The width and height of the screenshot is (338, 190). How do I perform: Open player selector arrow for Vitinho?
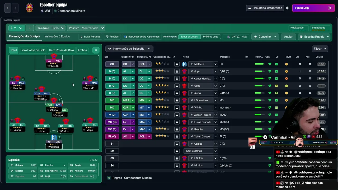click(215, 107)
